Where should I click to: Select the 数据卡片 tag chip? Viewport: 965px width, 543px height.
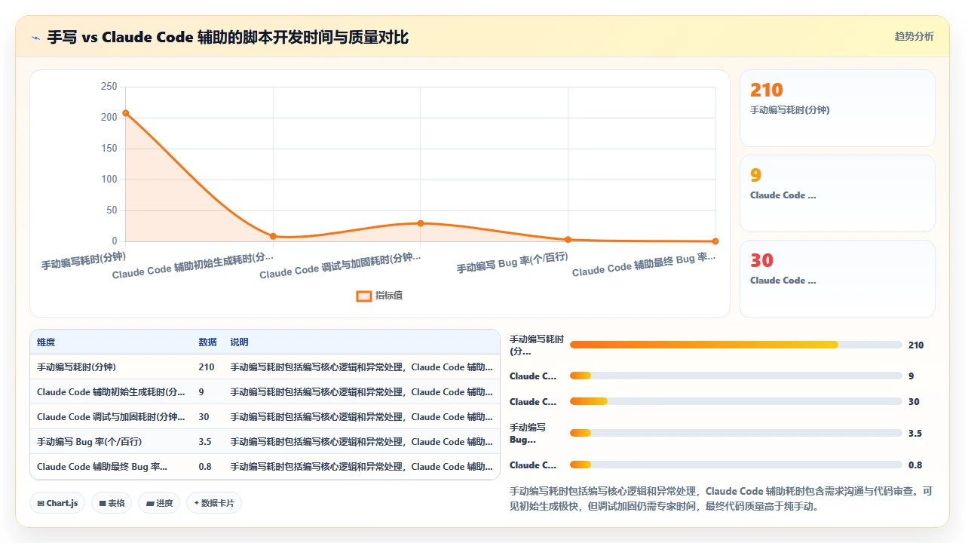[214, 503]
